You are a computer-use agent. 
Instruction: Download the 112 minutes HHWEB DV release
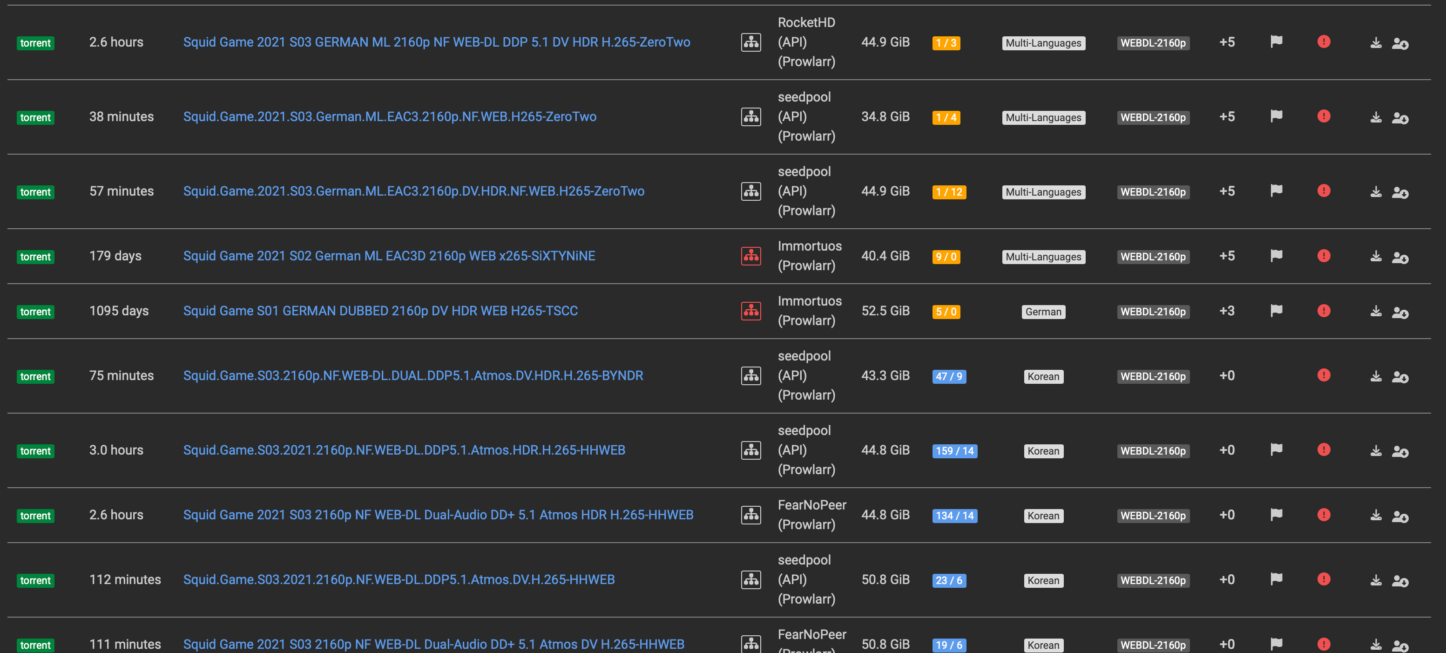(x=1375, y=580)
